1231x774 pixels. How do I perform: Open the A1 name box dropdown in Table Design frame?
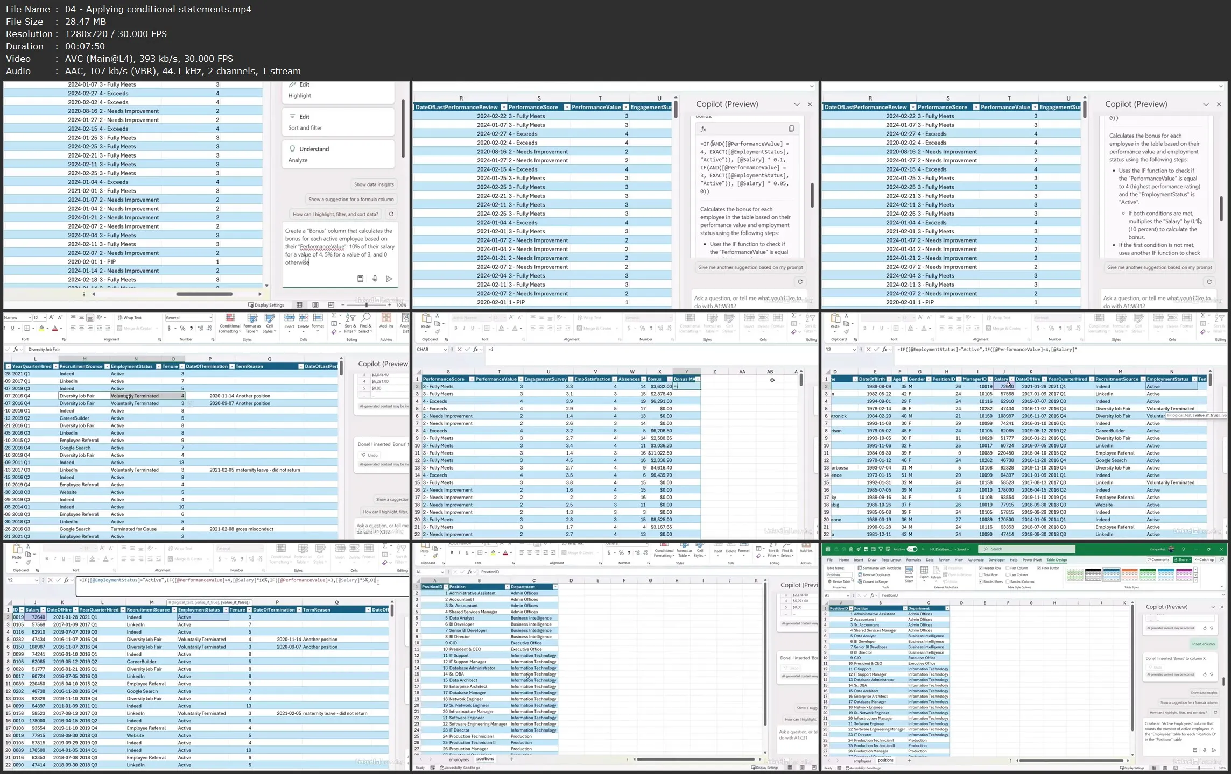848,595
